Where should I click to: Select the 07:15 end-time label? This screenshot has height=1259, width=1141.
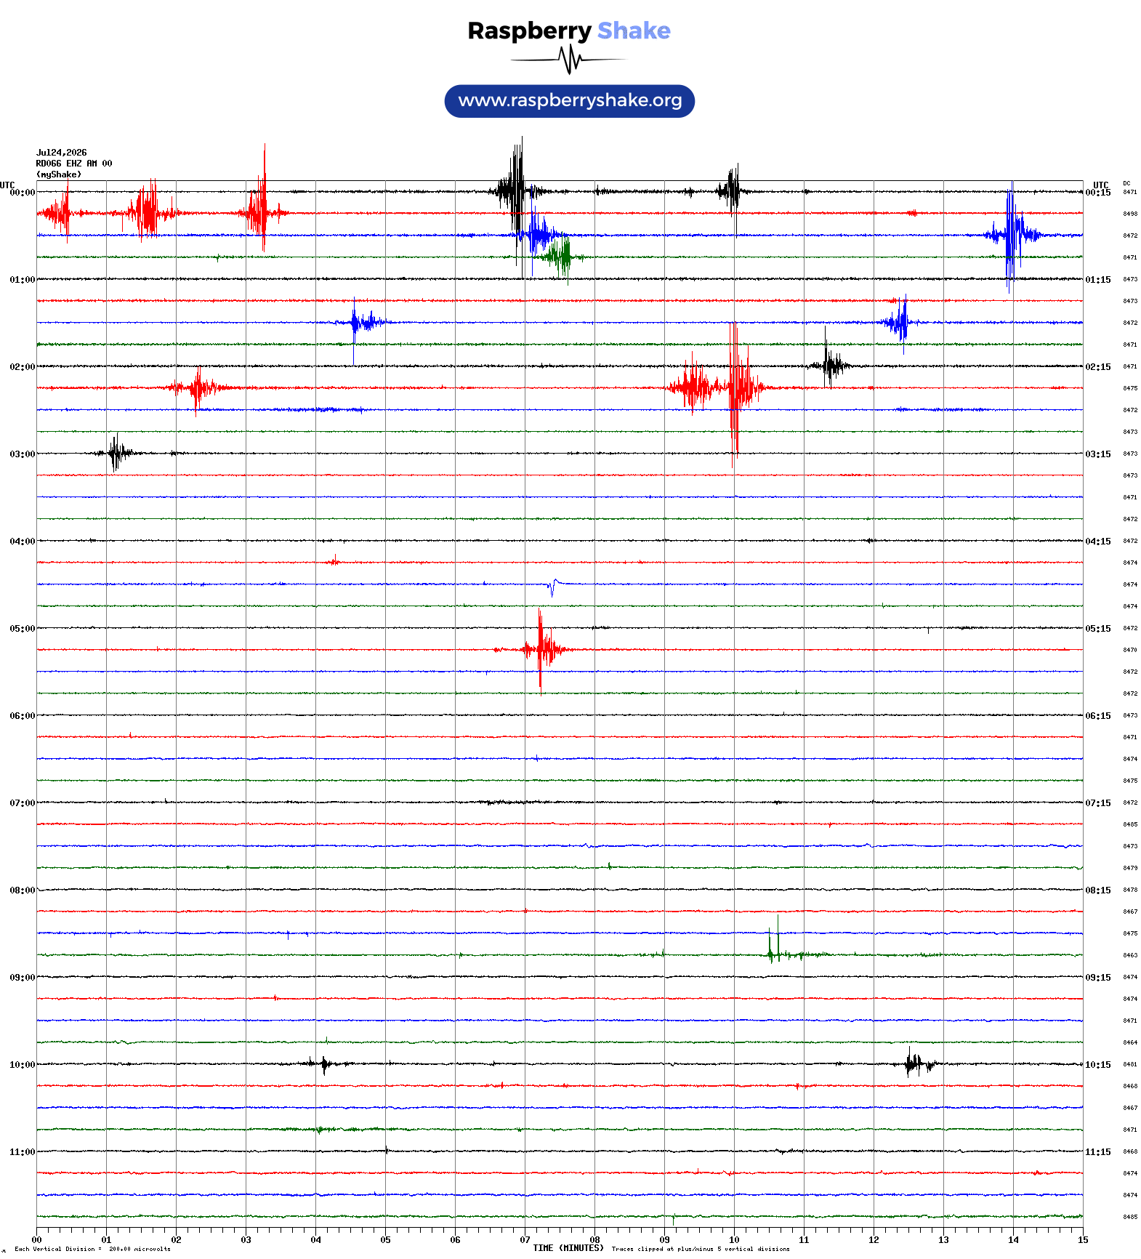pyautogui.click(x=1098, y=803)
